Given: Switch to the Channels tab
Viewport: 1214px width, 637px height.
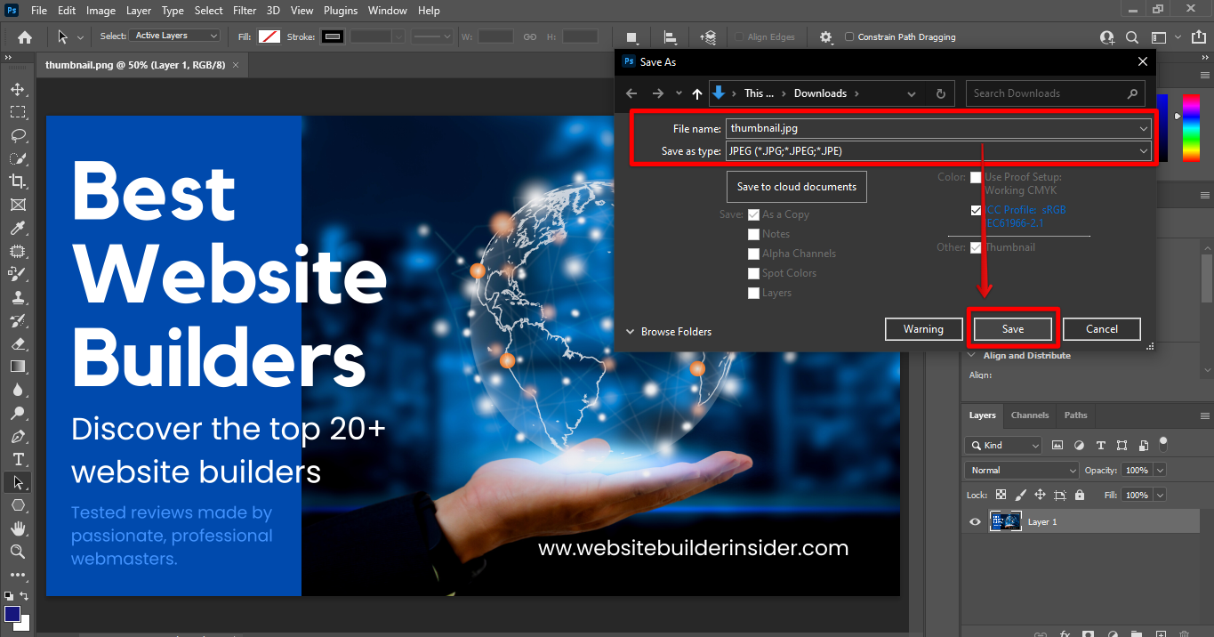Looking at the screenshot, I should 1030,415.
